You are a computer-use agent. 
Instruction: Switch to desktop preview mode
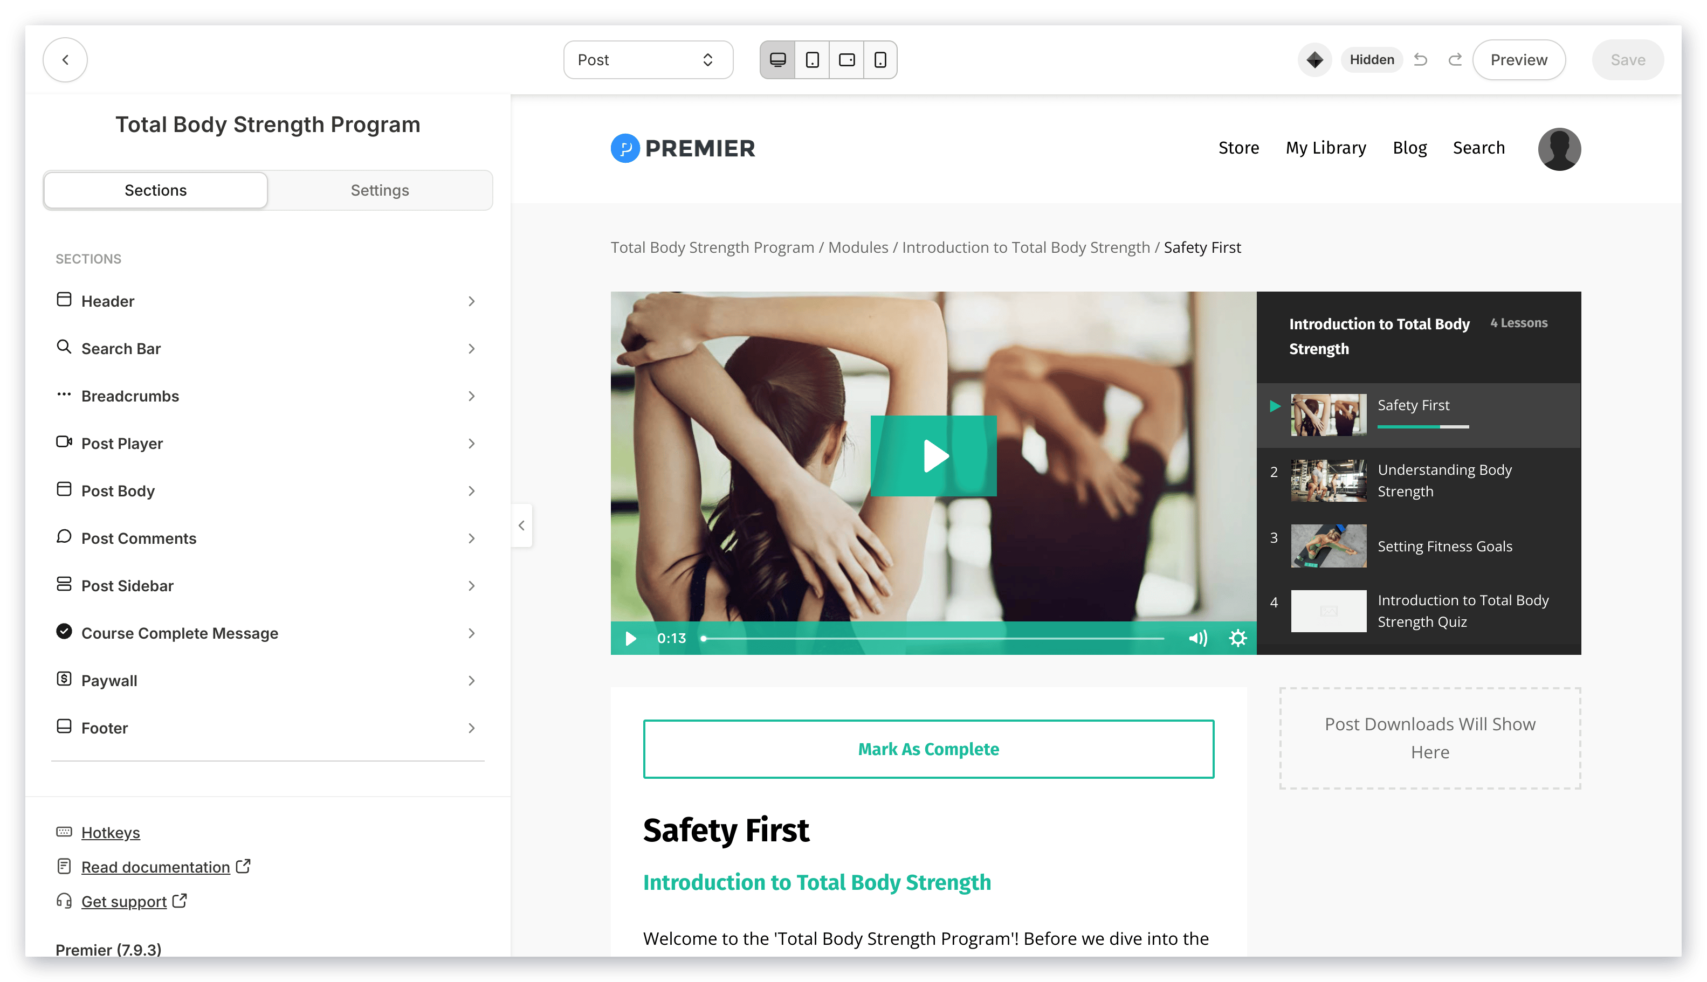pos(777,59)
